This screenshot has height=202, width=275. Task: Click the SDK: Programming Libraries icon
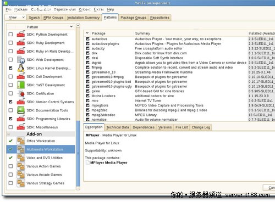[21, 119]
